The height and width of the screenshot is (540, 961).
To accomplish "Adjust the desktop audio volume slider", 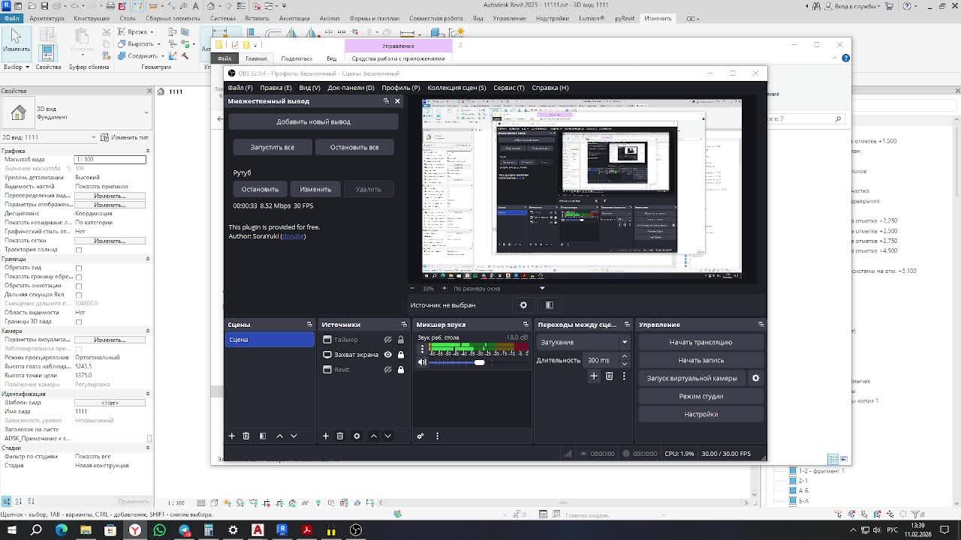I will [479, 362].
